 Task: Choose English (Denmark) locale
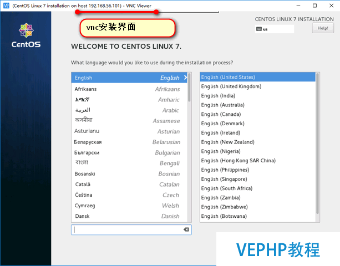[x=257, y=124]
